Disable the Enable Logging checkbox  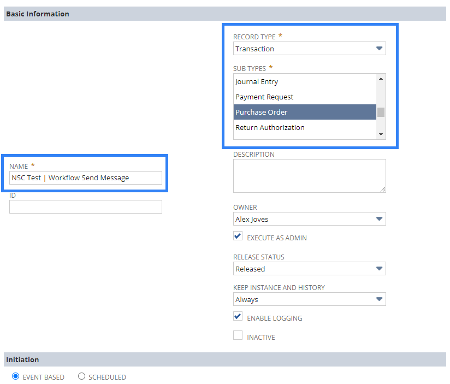238,316
